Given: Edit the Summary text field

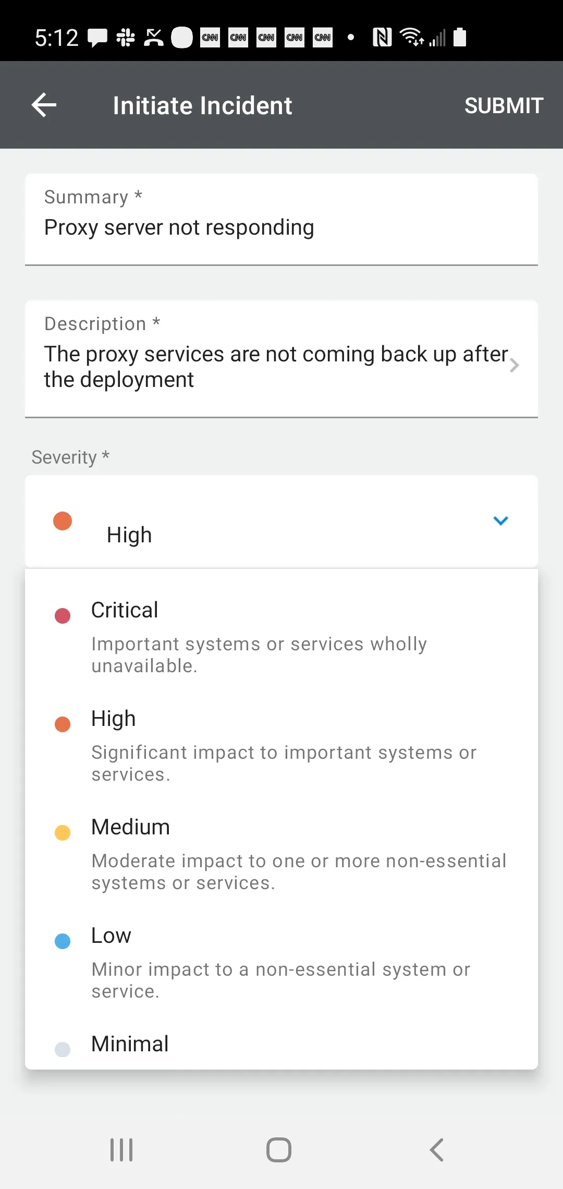Looking at the screenshot, I should (x=281, y=227).
